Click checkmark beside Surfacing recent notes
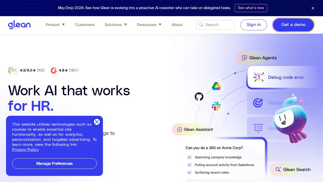Screen dimensions: 323x182 point(189,172)
